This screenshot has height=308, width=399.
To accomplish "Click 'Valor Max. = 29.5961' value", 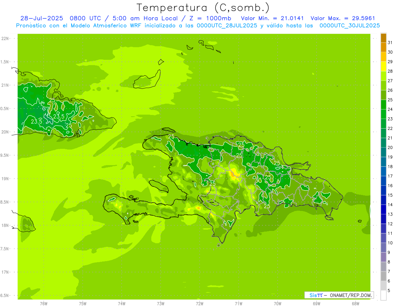I will 343,18.
